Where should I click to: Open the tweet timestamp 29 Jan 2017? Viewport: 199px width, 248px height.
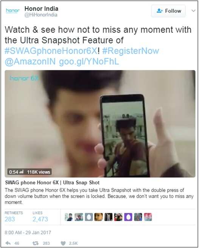28,232
